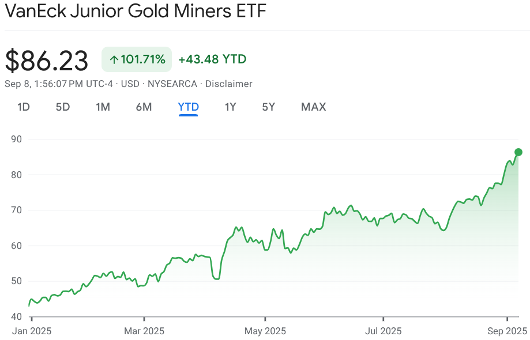Click the Sep 2025 axis label
Viewport: 530px width, 340px height.
tap(506, 331)
